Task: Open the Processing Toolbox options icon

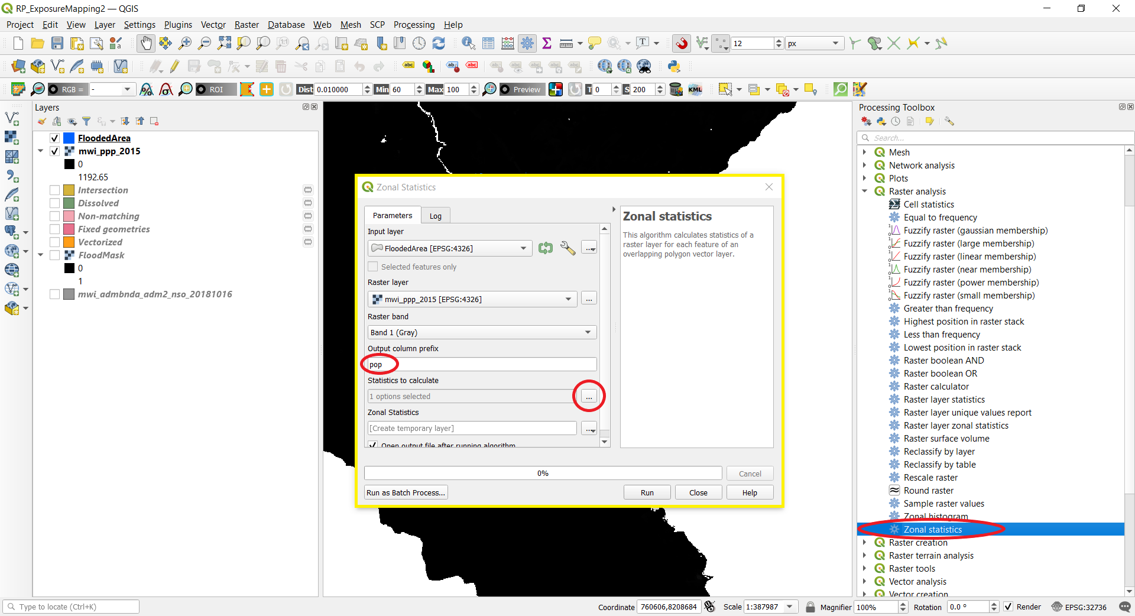Action: (949, 121)
